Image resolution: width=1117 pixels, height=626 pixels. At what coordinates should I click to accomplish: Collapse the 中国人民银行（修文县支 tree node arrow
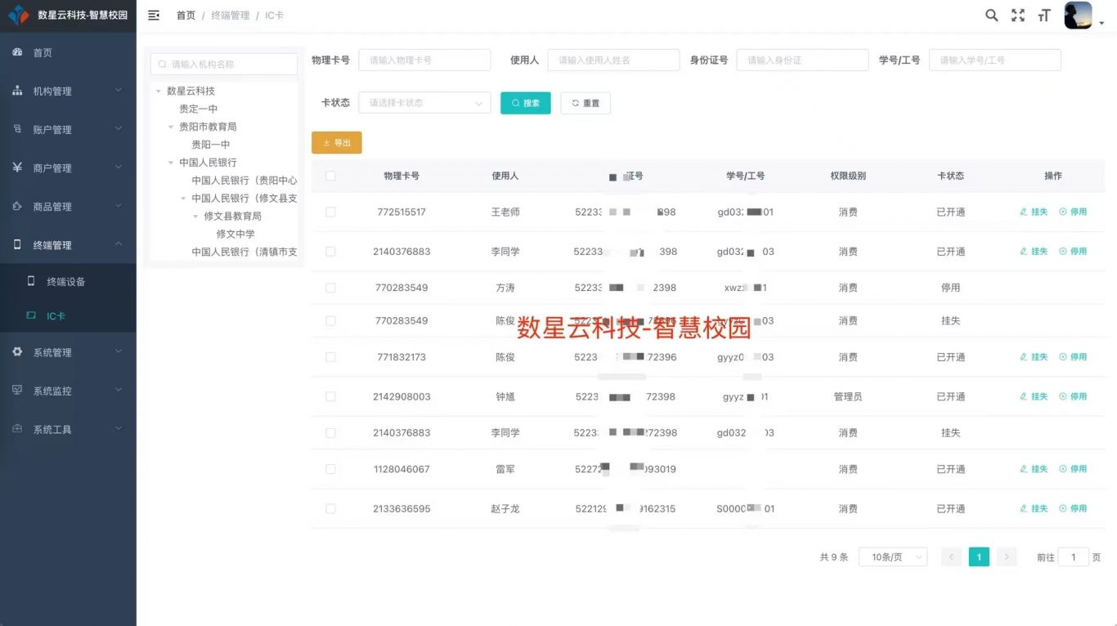tap(183, 199)
